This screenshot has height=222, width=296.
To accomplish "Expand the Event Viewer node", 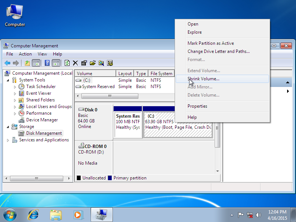I will point(15,94).
